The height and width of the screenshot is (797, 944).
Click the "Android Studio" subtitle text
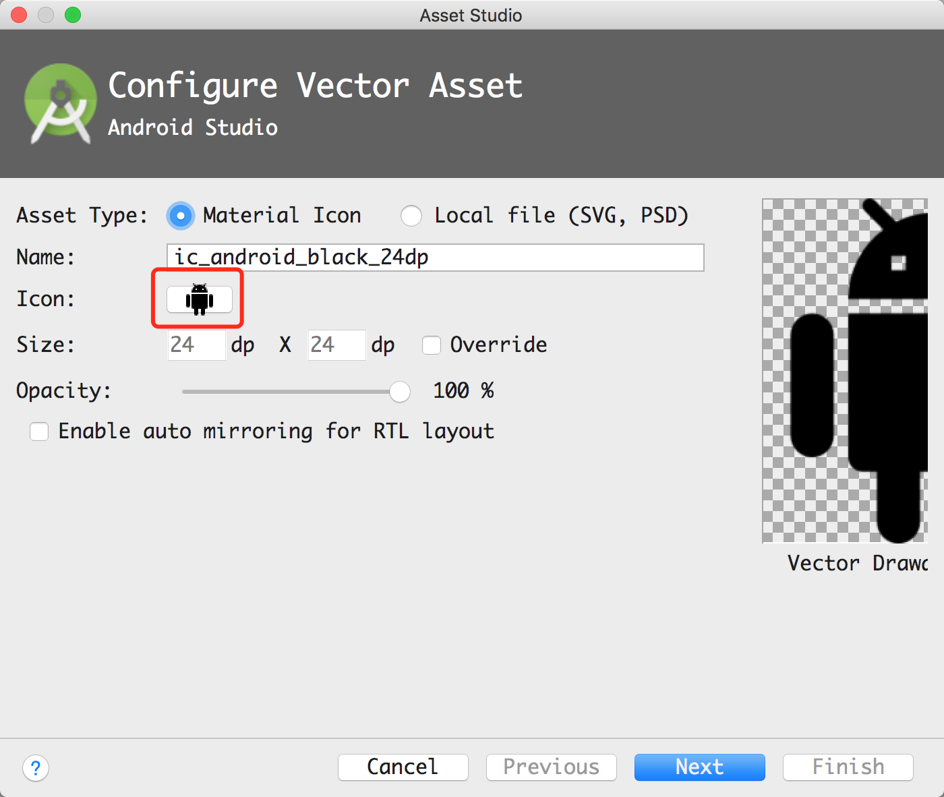(193, 127)
